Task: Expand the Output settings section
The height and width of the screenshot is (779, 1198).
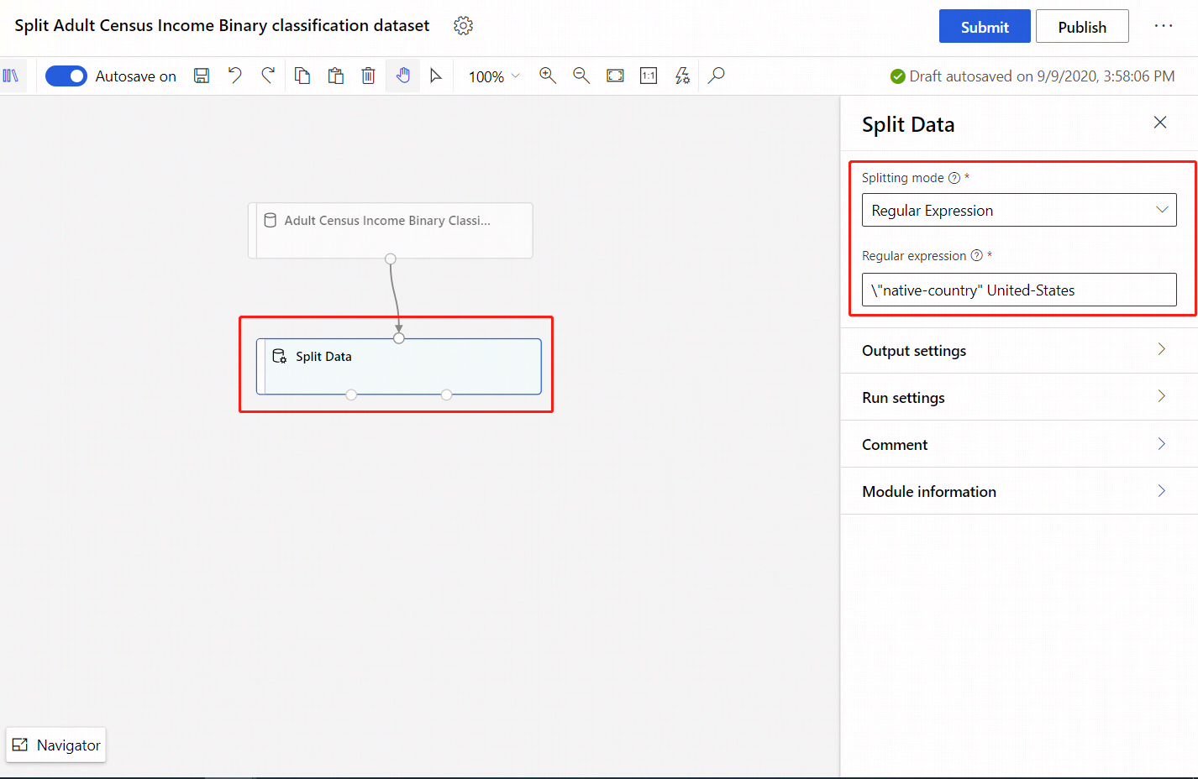Action: click(x=1018, y=351)
